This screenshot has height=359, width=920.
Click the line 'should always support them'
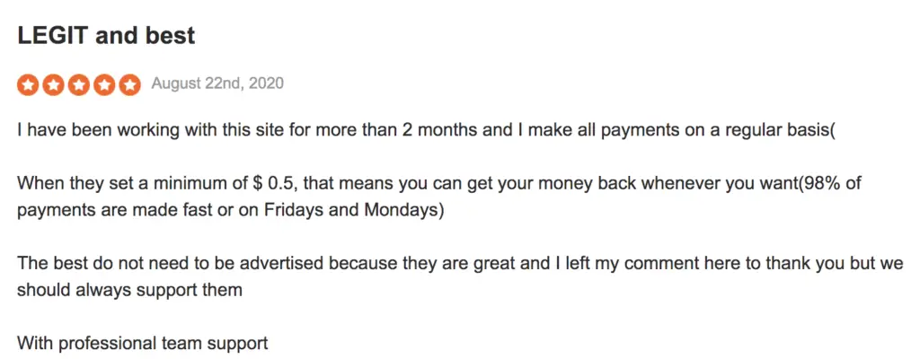(x=129, y=290)
